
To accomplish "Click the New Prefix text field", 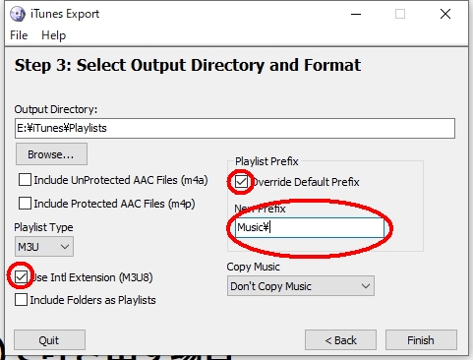I will click(x=310, y=227).
